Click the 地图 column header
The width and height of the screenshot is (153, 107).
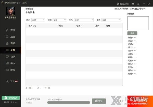tap(61, 26)
